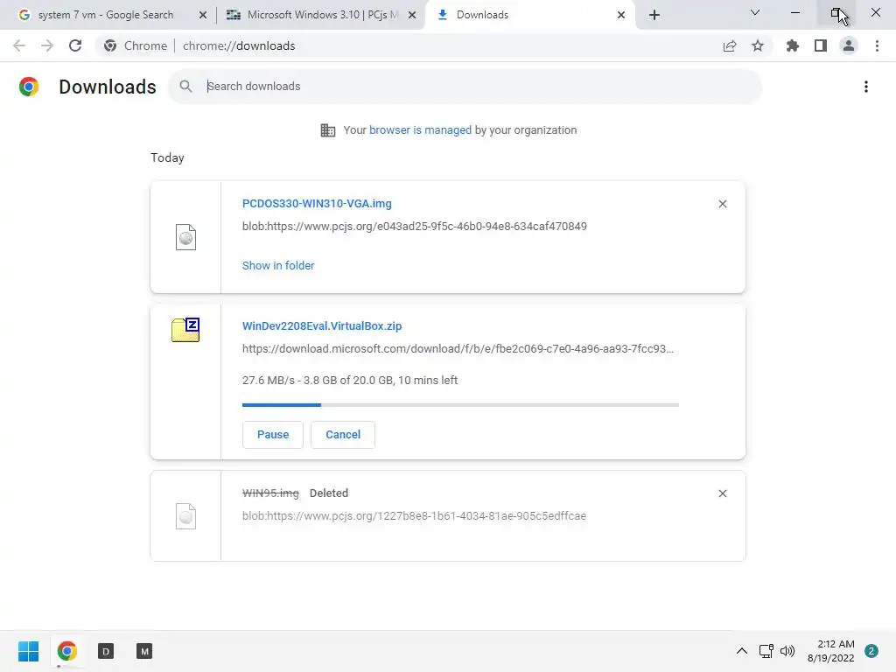Close the system 7 vm Google Search tab
The width and height of the screenshot is (896, 672).
coord(203,16)
